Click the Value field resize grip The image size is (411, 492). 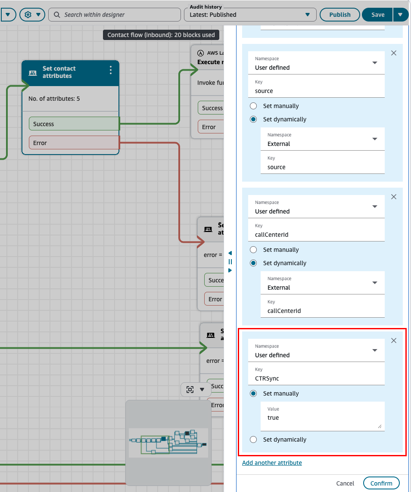[380, 426]
